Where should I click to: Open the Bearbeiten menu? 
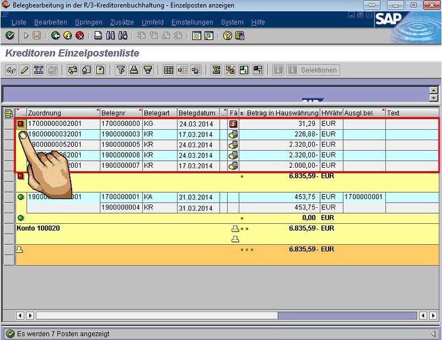(50, 22)
